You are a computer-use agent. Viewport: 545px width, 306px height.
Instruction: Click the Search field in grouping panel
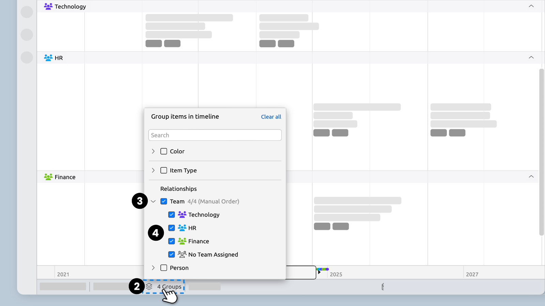tap(215, 135)
